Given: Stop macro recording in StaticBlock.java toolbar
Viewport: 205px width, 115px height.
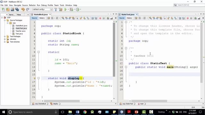Looking at the screenshot, I should 104,18.
